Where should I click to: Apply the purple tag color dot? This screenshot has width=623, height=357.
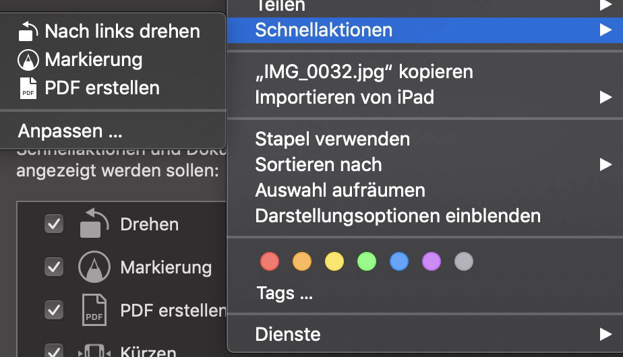coord(432,261)
